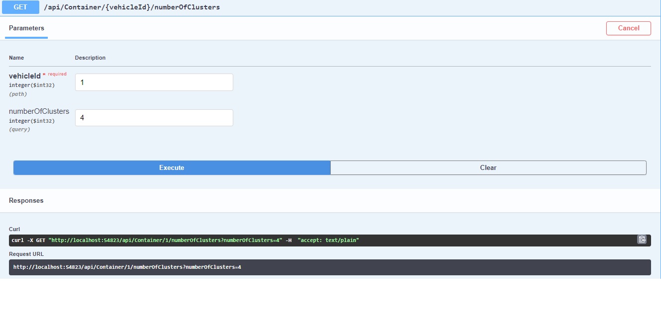
Task: Click the numberOfClusters query input field
Action: (x=153, y=117)
